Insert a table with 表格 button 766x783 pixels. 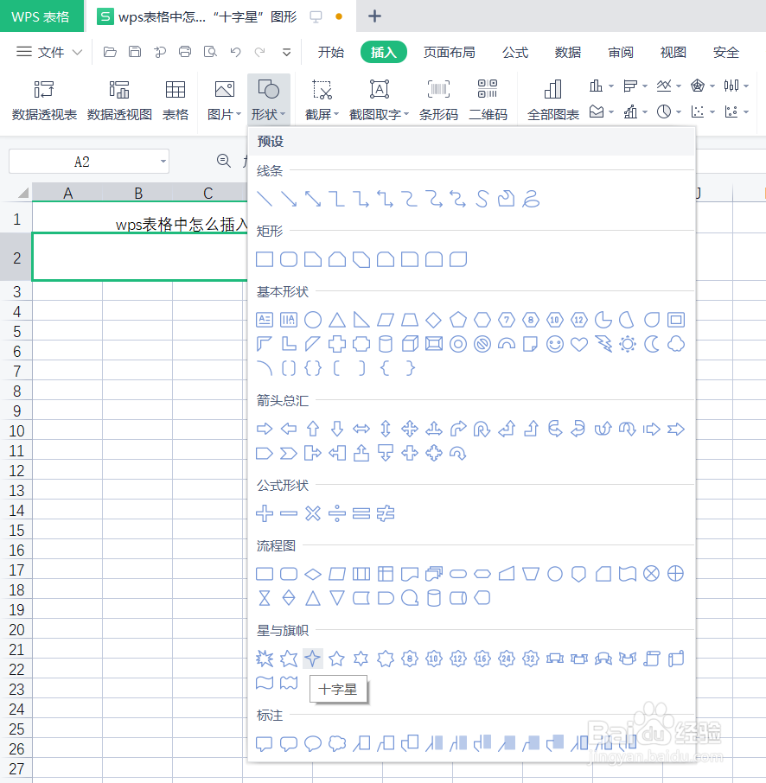176,101
